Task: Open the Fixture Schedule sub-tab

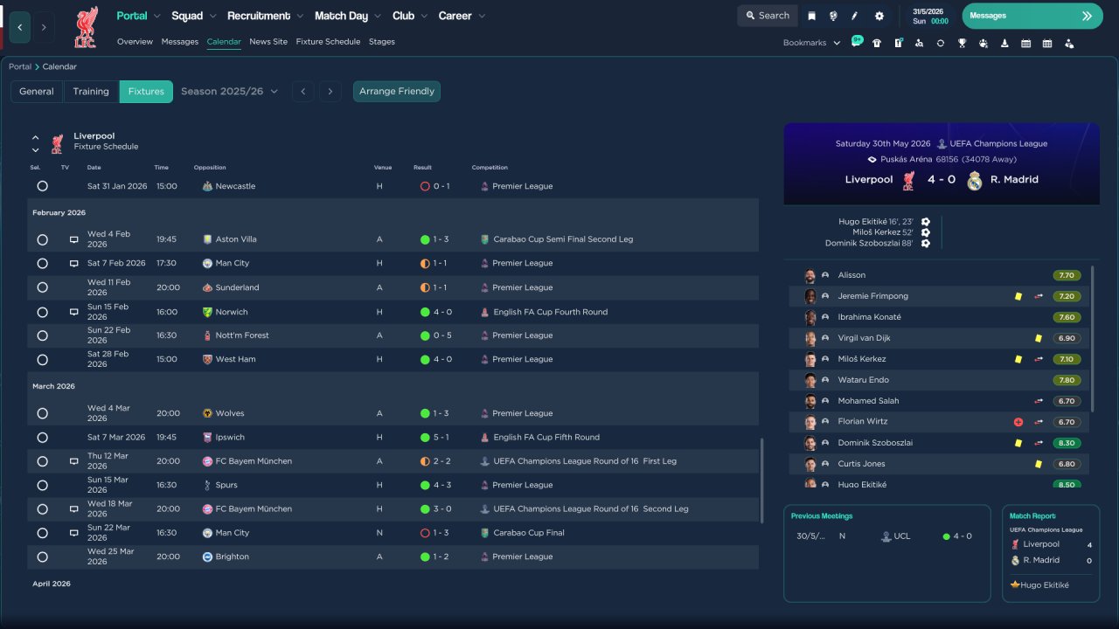Action: (328, 42)
